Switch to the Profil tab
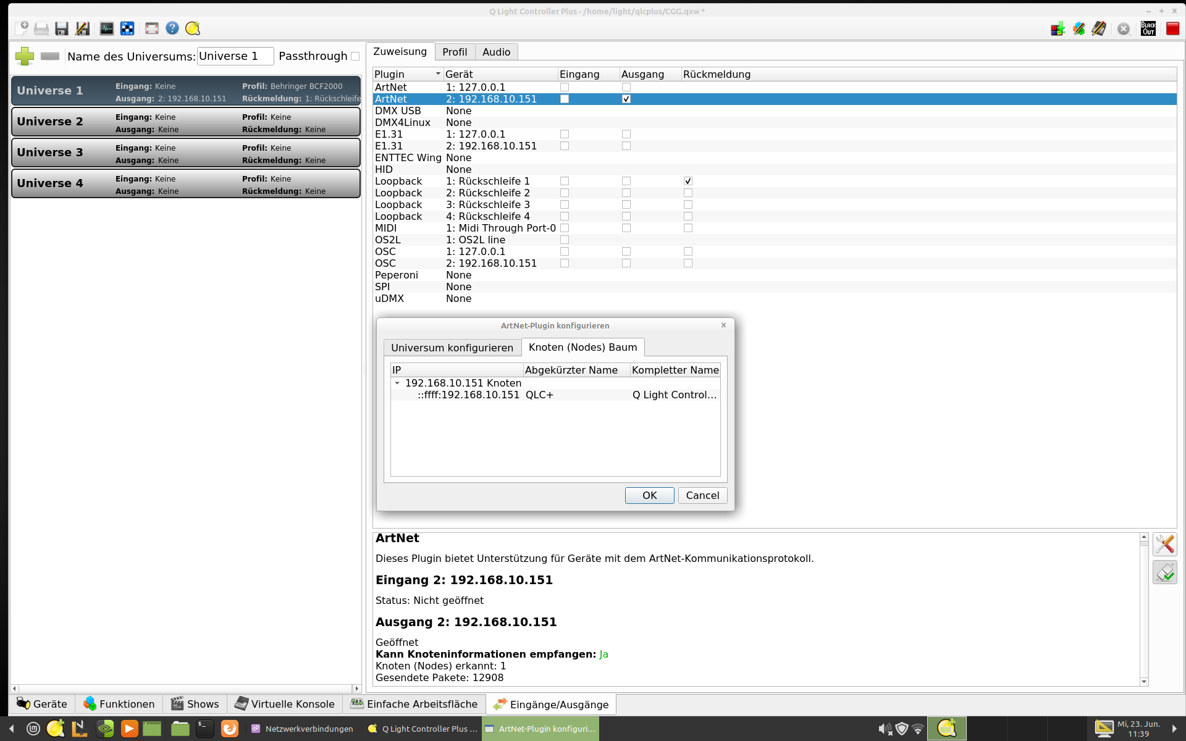 pyautogui.click(x=455, y=52)
